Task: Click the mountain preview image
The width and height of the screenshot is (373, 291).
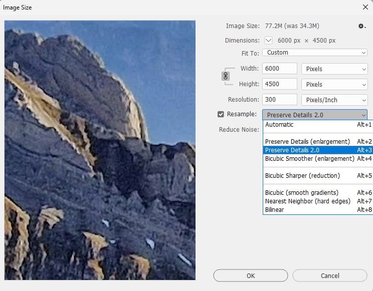Action: [100, 150]
